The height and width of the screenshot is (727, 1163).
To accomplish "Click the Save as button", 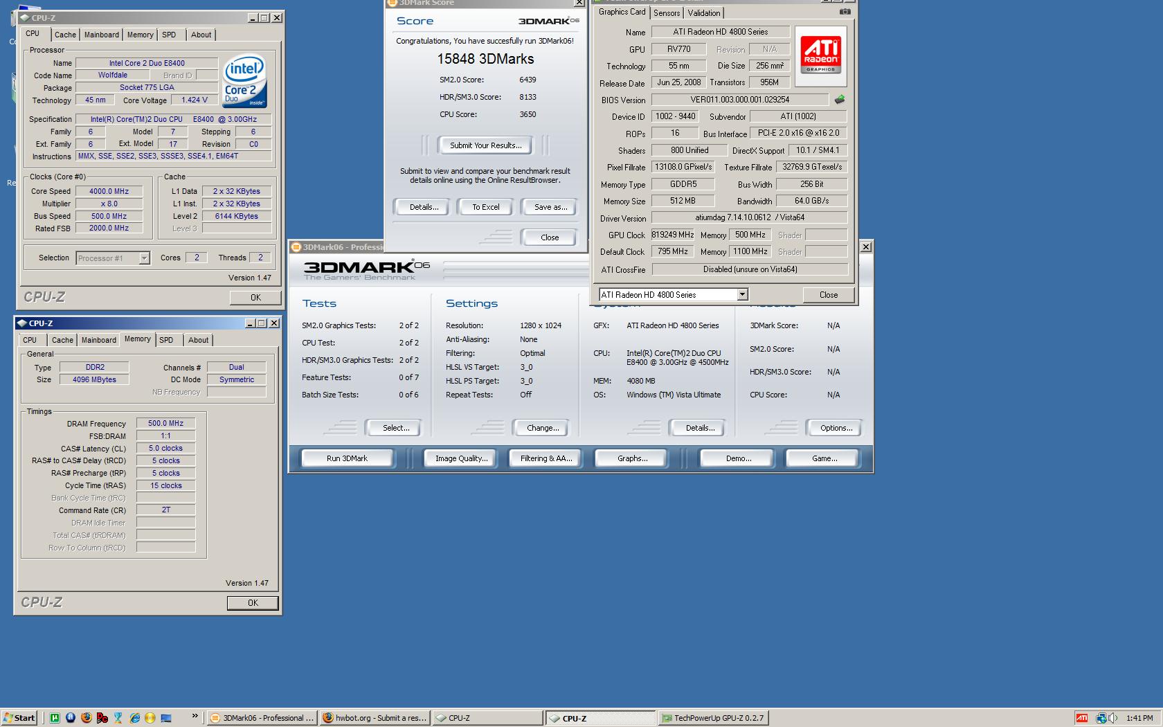I will [x=550, y=207].
